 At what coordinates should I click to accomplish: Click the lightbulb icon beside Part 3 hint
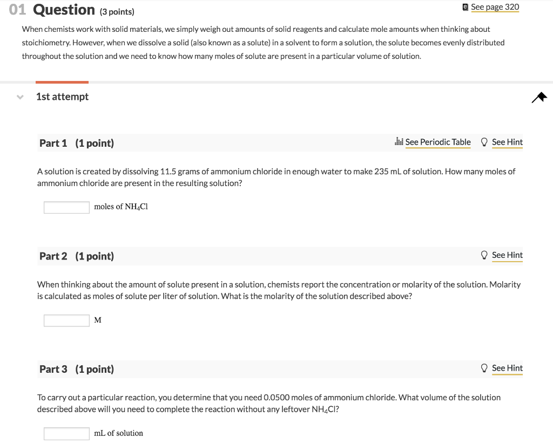(484, 367)
